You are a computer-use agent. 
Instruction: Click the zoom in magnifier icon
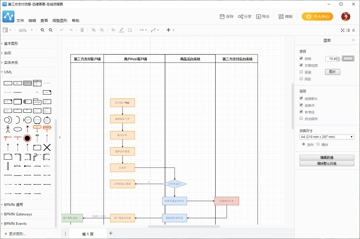42,30
